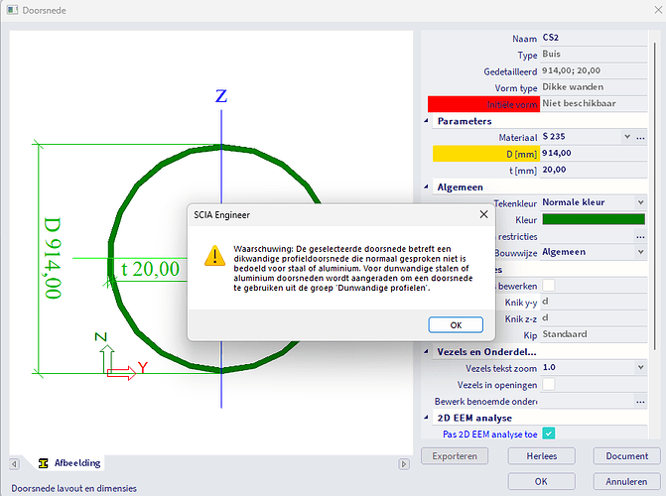Click the blue Z axis label
This screenshot has height=496, width=666.
pos(221,96)
